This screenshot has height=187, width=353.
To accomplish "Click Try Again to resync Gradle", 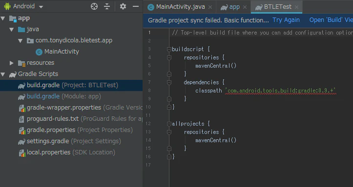I will tap(286, 20).
